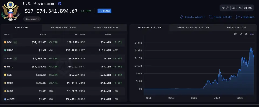259x107 pixels.
Task: Select the 3M chart range
Action: (246, 34)
